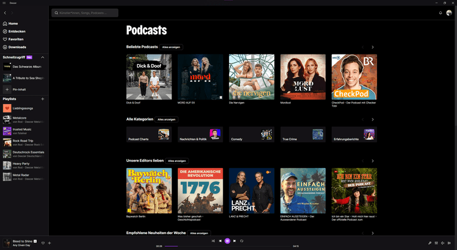Select the Erfahrungsberichte category
Viewport: 457px width, 250px height.
tap(354, 135)
